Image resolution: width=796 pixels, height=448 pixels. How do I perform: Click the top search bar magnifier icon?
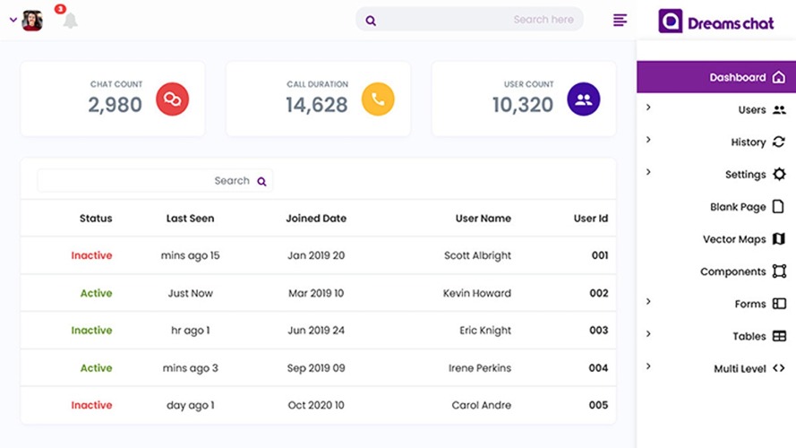click(371, 21)
